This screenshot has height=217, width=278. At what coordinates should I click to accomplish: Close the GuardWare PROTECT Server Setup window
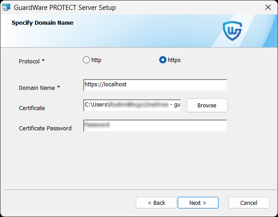[x=268, y=7]
